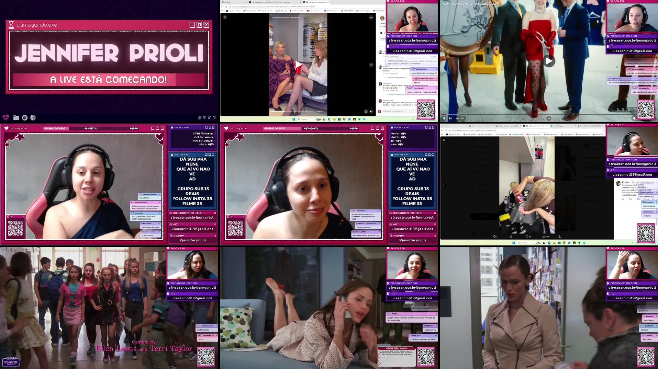This screenshot has height=369, width=658.
Task: Open Edge from the taskbar below the Twitter window
Action: (x=549, y=243)
